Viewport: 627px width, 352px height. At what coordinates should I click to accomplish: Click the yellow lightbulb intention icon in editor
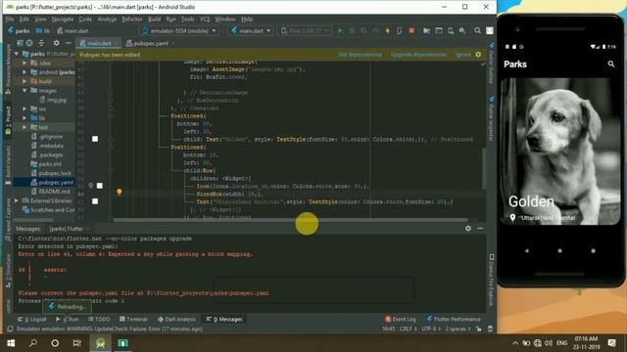pos(120,192)
